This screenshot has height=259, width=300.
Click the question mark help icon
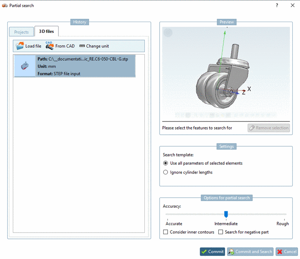(277, 6)
